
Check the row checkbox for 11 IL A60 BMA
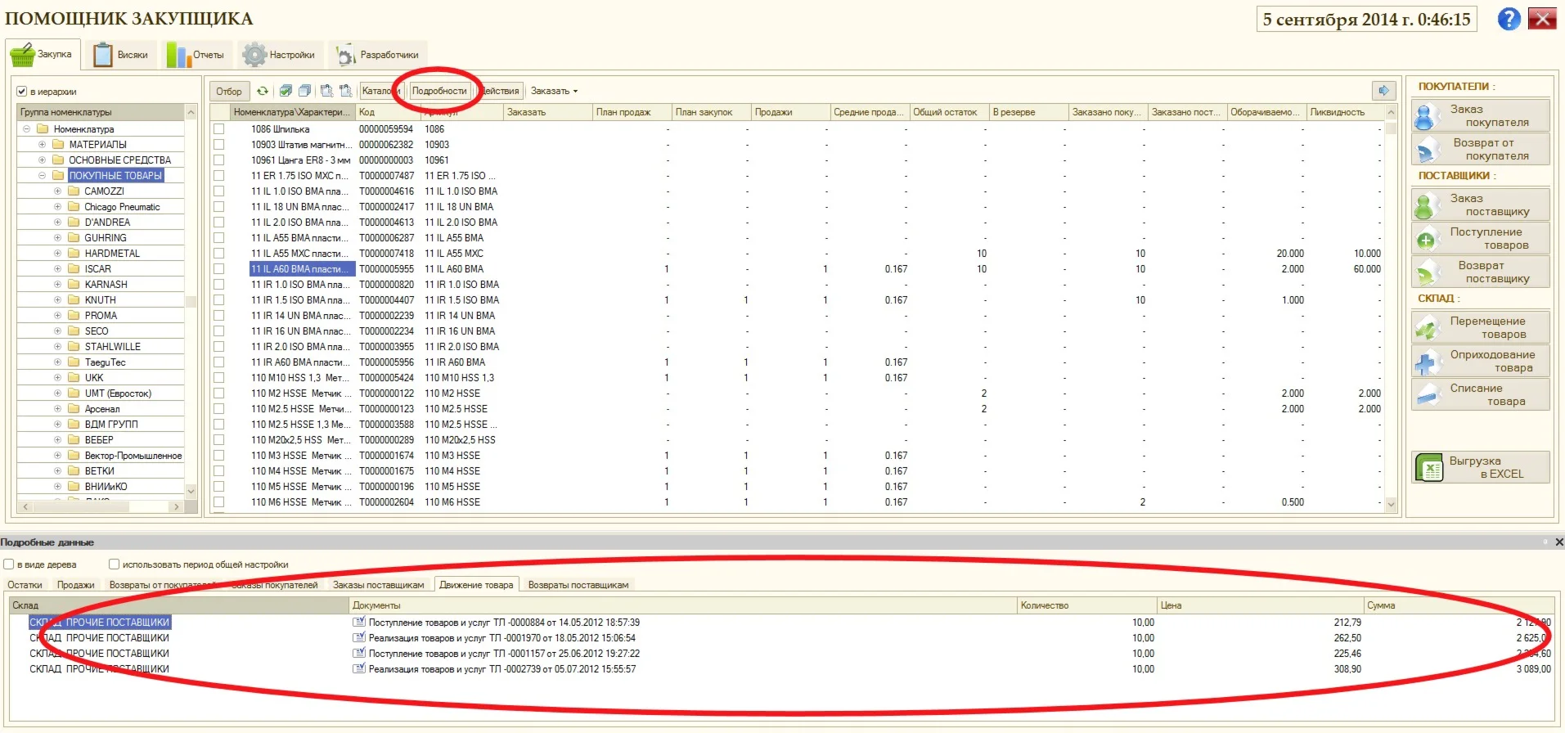pos(218,268)
